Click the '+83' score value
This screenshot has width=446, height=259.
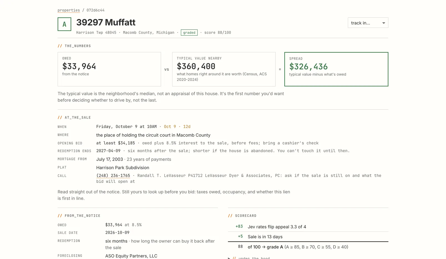(239, 226)
